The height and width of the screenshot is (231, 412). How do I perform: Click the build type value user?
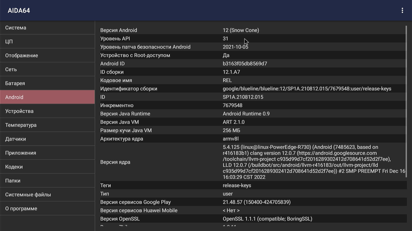tap(227, 194)
